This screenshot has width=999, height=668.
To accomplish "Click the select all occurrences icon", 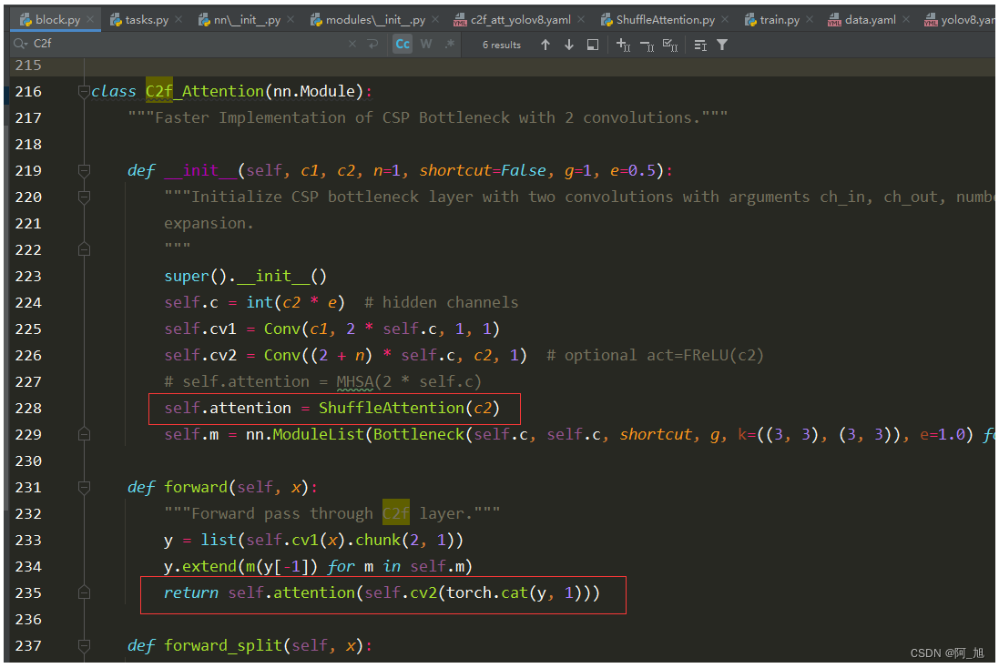I will 670,45.
